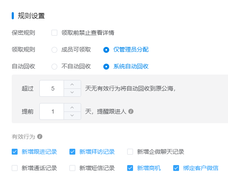Image resolution: width=228 pixels, height=181 pixels.
Task: Decrease the 超过 days value with down arrow
Action: tap(72, 92)
